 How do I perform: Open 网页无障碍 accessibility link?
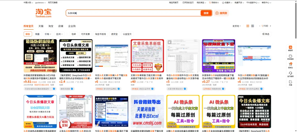[x=53, y=3]
